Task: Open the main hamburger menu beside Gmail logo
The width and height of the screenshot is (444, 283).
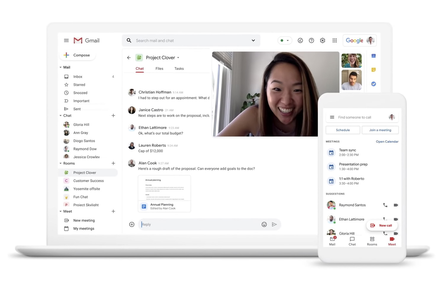Action: click(x=66, y=41)
